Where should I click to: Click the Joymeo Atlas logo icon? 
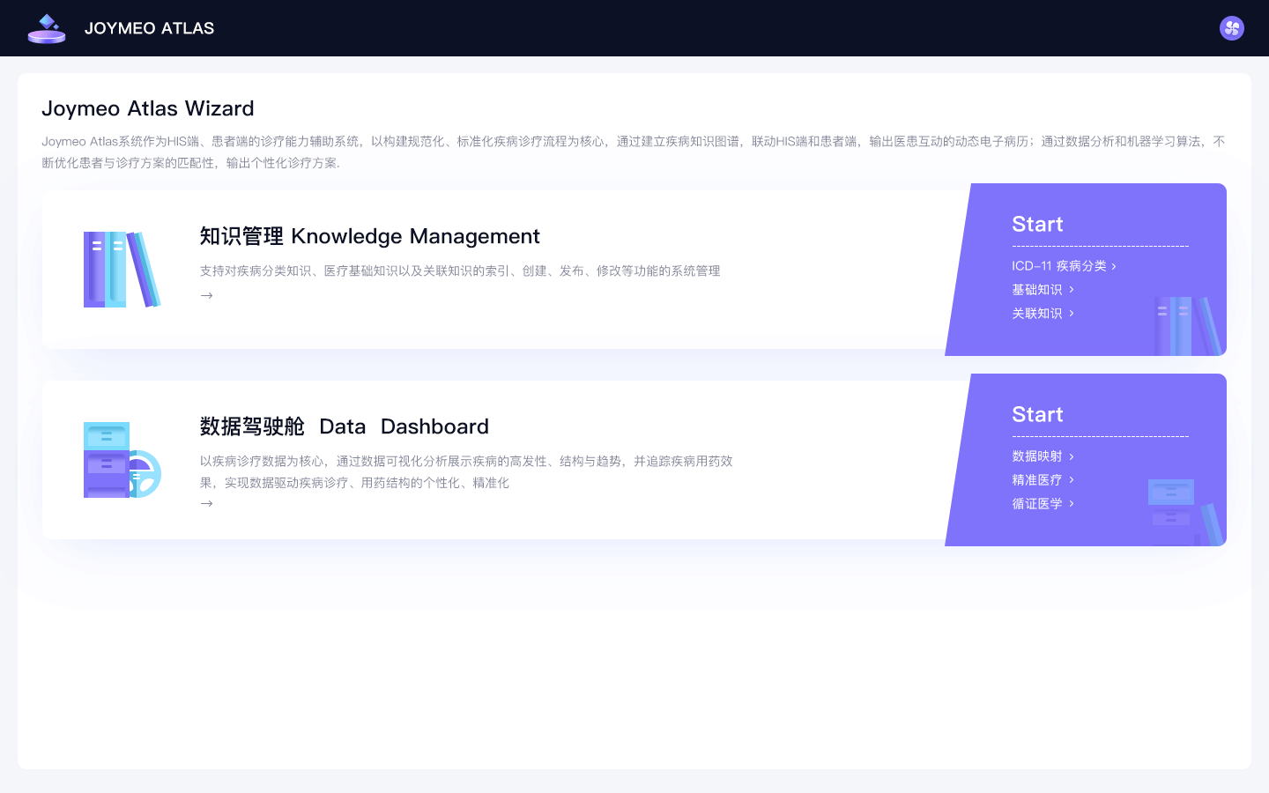pyautogui.click(x=47, y=27)
